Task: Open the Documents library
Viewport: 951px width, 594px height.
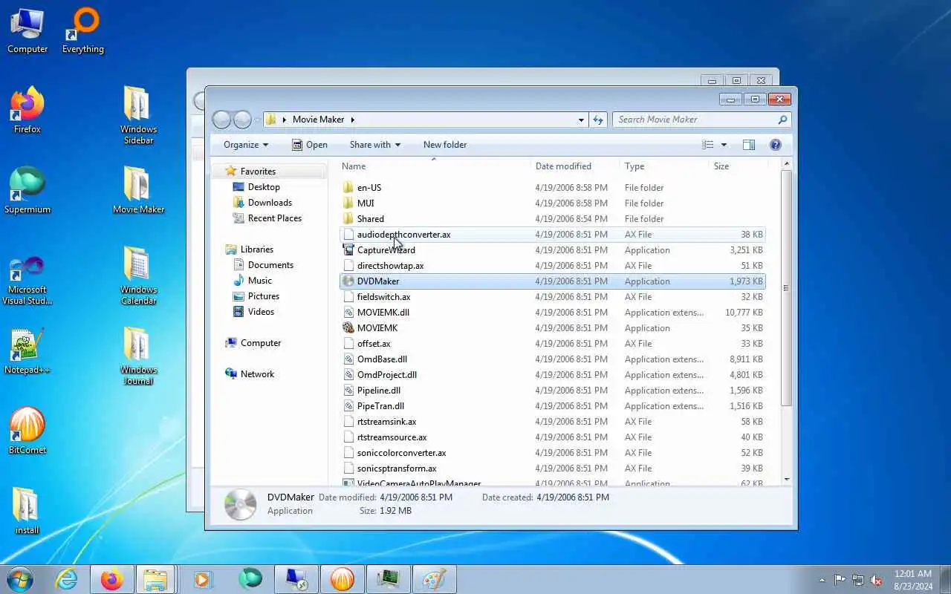Action: pyautogui.click(x=270, y=265)
